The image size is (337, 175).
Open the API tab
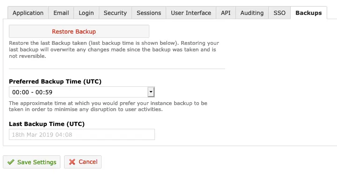(x=226, y=13)
